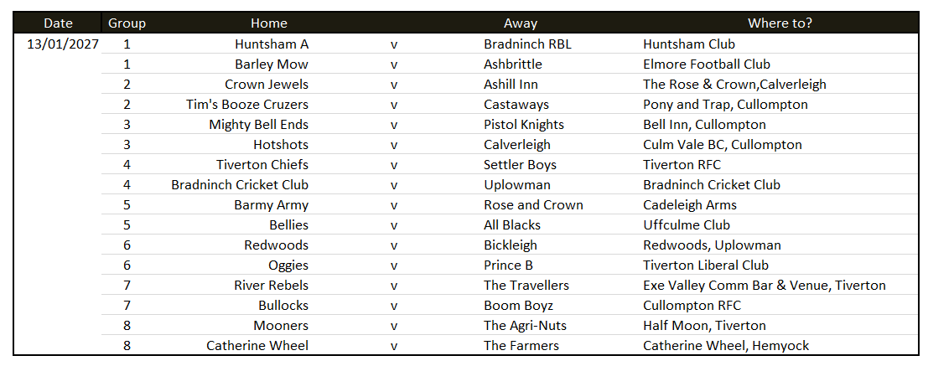Select Catherine Wheel, Hemyock venue cell

(726, 345)
